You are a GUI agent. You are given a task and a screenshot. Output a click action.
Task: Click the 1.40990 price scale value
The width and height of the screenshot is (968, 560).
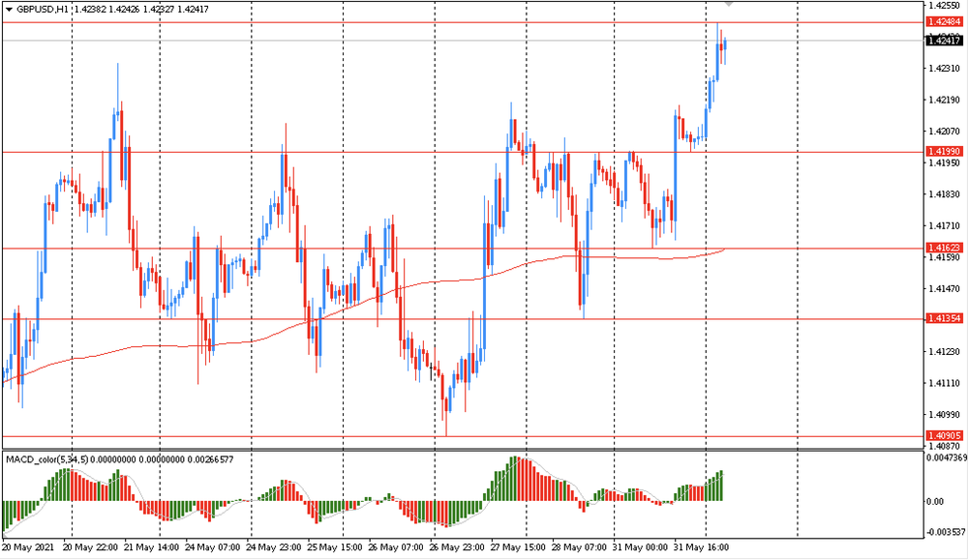[x=945, y=415]
